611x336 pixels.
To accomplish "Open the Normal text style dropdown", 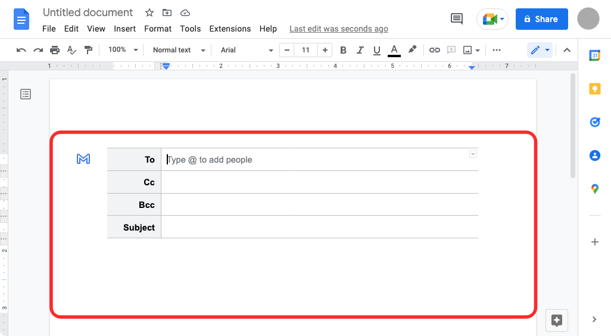I will click(179, 50).
